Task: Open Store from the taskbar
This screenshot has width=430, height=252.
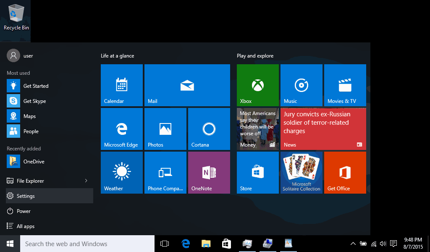Action: pyautogui.click(x=226, y=244)
